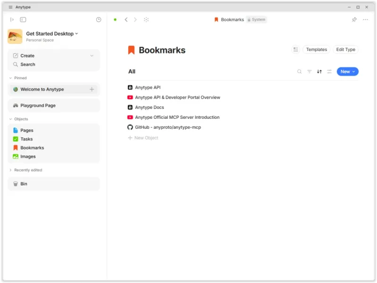377x283 pixels.
Task: Open the graph view icon
Action: pyautogui.click(x=146, y=19)
